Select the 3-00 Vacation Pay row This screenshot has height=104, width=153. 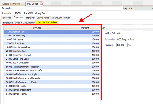tap(52, 36)
